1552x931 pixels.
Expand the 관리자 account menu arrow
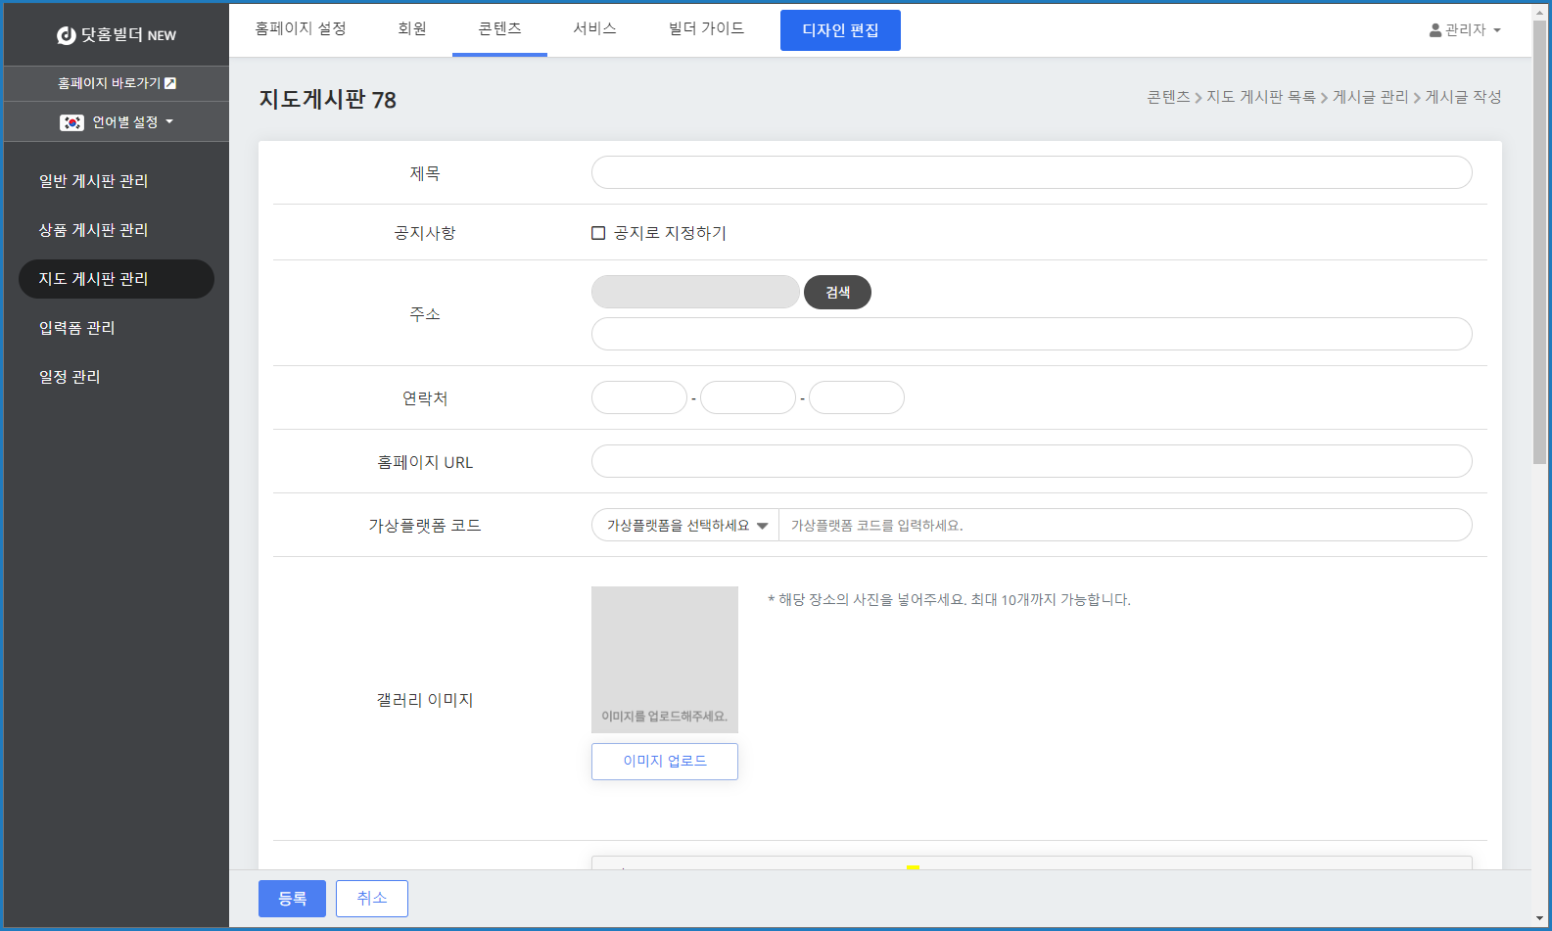[1497, 30]
